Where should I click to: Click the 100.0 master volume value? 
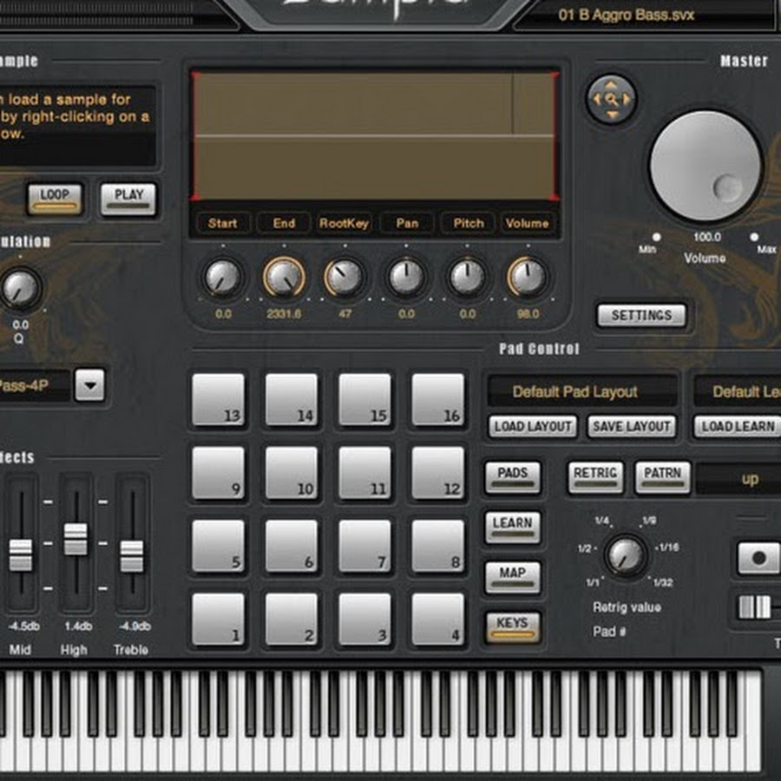tap(706, 237)
